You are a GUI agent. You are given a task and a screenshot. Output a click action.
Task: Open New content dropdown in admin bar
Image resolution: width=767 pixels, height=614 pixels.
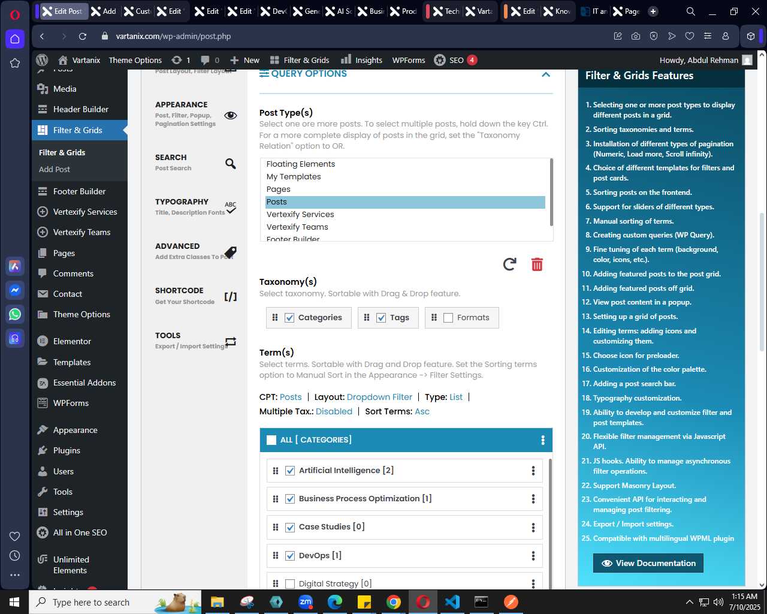tap(244, 60)
